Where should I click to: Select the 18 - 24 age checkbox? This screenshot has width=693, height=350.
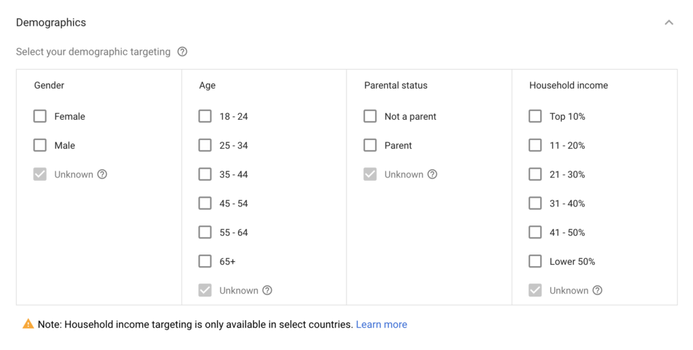[x=205, y=116]
